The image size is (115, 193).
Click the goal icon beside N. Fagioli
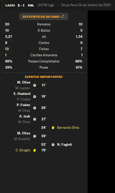(x=53, y=145)
